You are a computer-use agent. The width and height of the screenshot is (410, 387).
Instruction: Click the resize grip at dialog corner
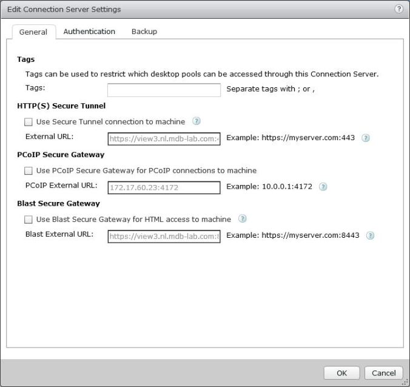405,382
